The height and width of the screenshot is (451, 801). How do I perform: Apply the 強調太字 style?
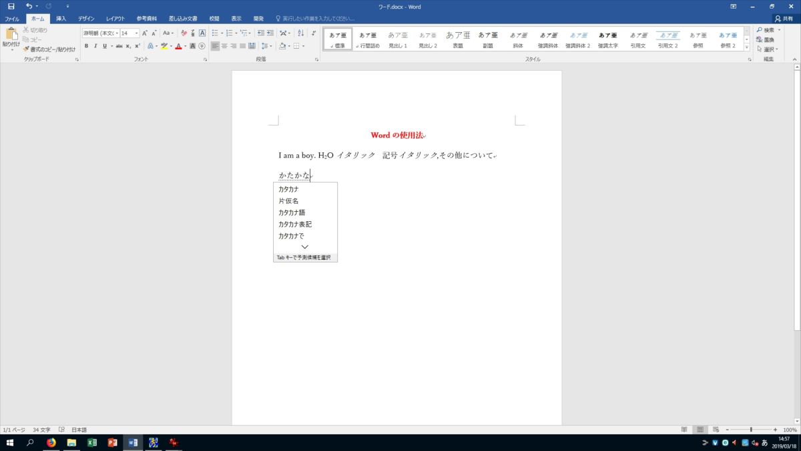pyautogui.click(x=607, y=39)
